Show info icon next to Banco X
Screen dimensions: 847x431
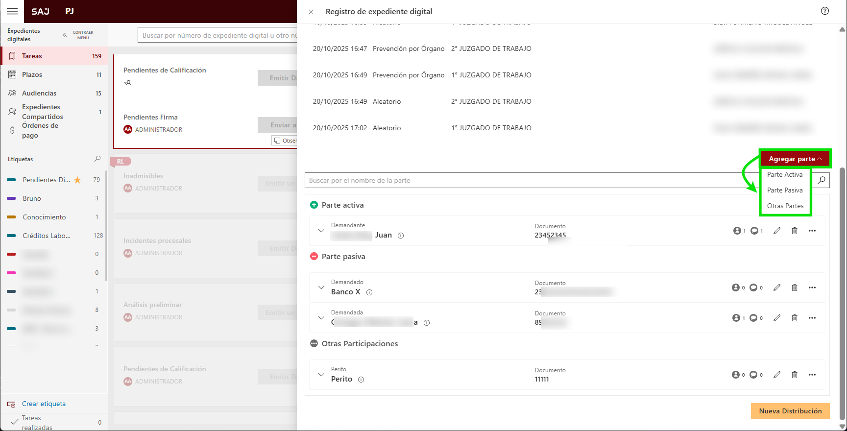[x=369, y=292]
